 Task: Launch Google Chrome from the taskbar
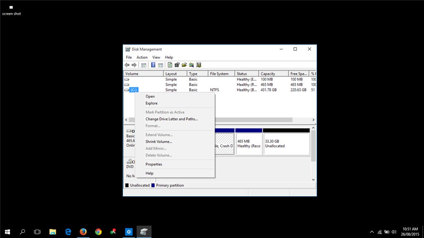point(99,232)
